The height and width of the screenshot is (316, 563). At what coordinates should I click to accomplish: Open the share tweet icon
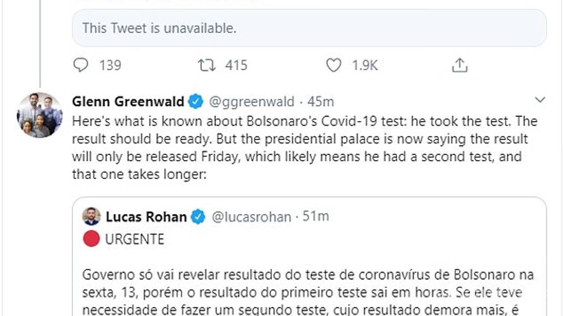click(460, 65)
